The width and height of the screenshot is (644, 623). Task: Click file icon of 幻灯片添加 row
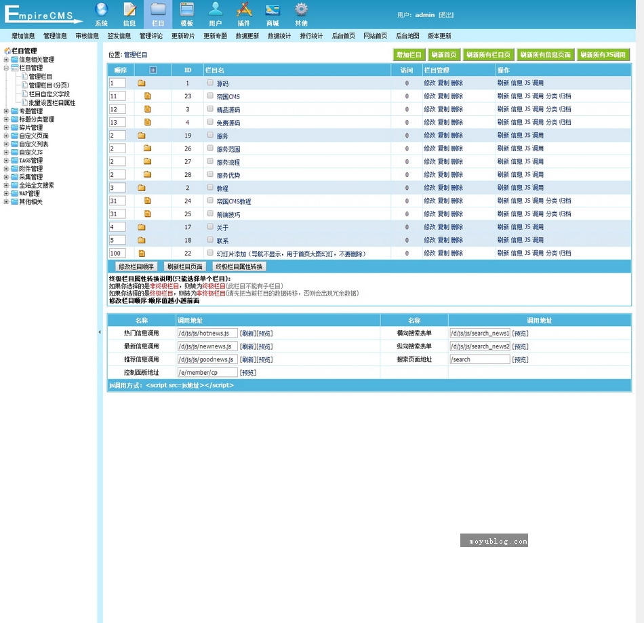pos(142,254)
